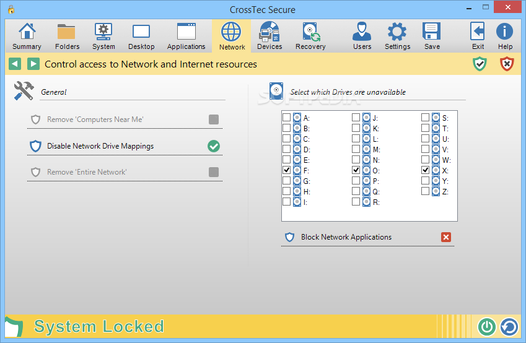Viewport: 526px width, 343px height.
Task: Uncheck the F: drive checkbox
Action: pyautogui.click(x=286, y=170)
